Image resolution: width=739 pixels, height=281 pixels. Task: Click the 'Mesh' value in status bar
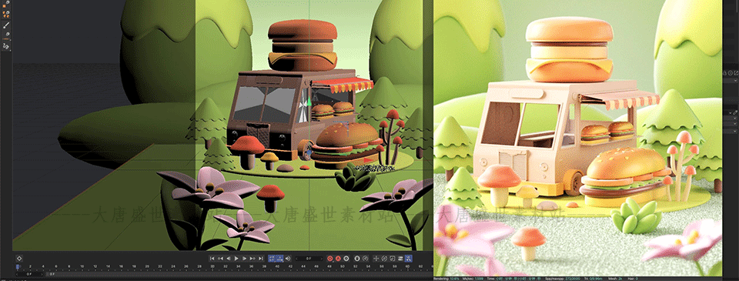[x=616, y=279]
